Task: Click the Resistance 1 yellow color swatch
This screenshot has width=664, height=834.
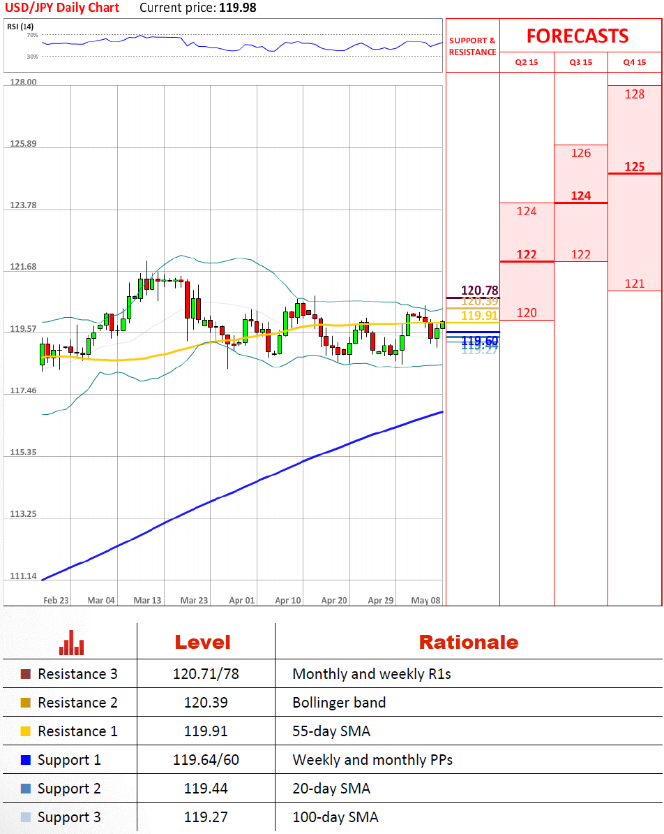Action: (x=26, y=731)
